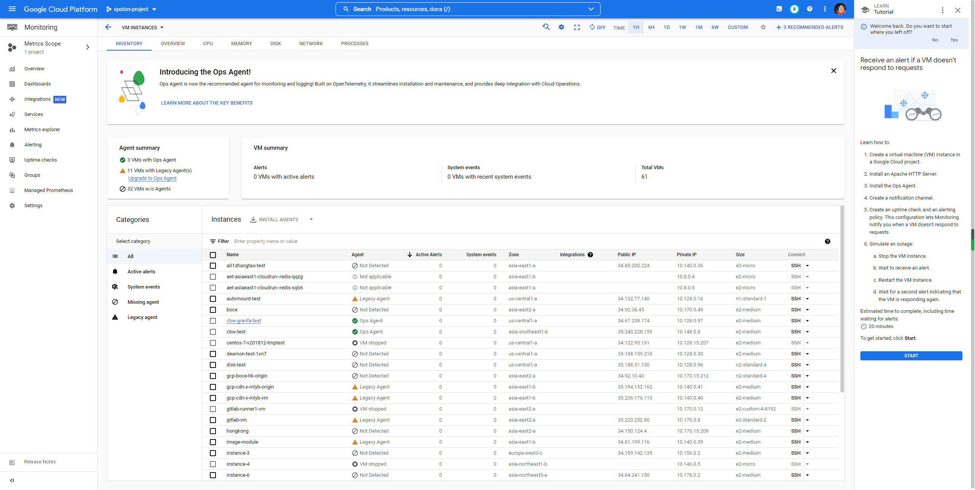Open SSH options dropdown for a01zhangtao-test

[x=807, y=266]
